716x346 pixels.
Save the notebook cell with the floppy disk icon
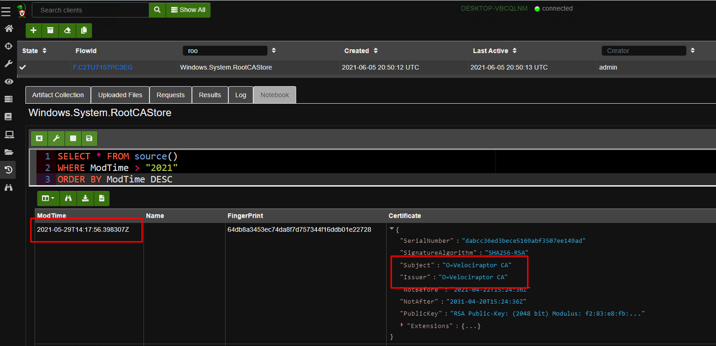tap(89, 138)
